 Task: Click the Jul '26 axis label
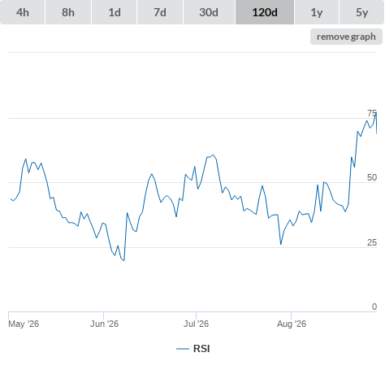click(x=197, y=324)
